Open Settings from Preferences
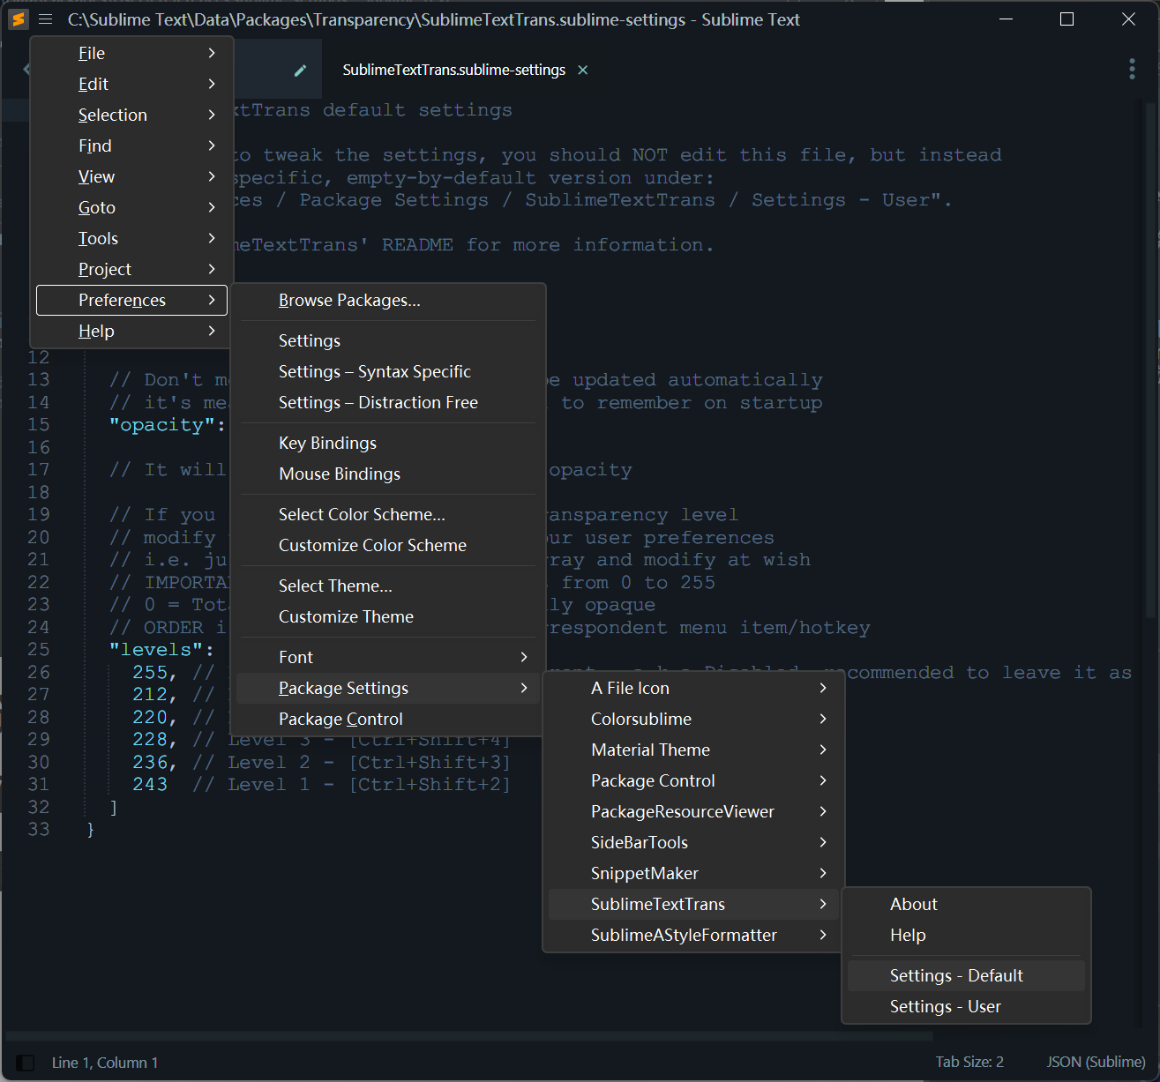The height and width of the screenshot is (1082, 1160). coord(388,340)
